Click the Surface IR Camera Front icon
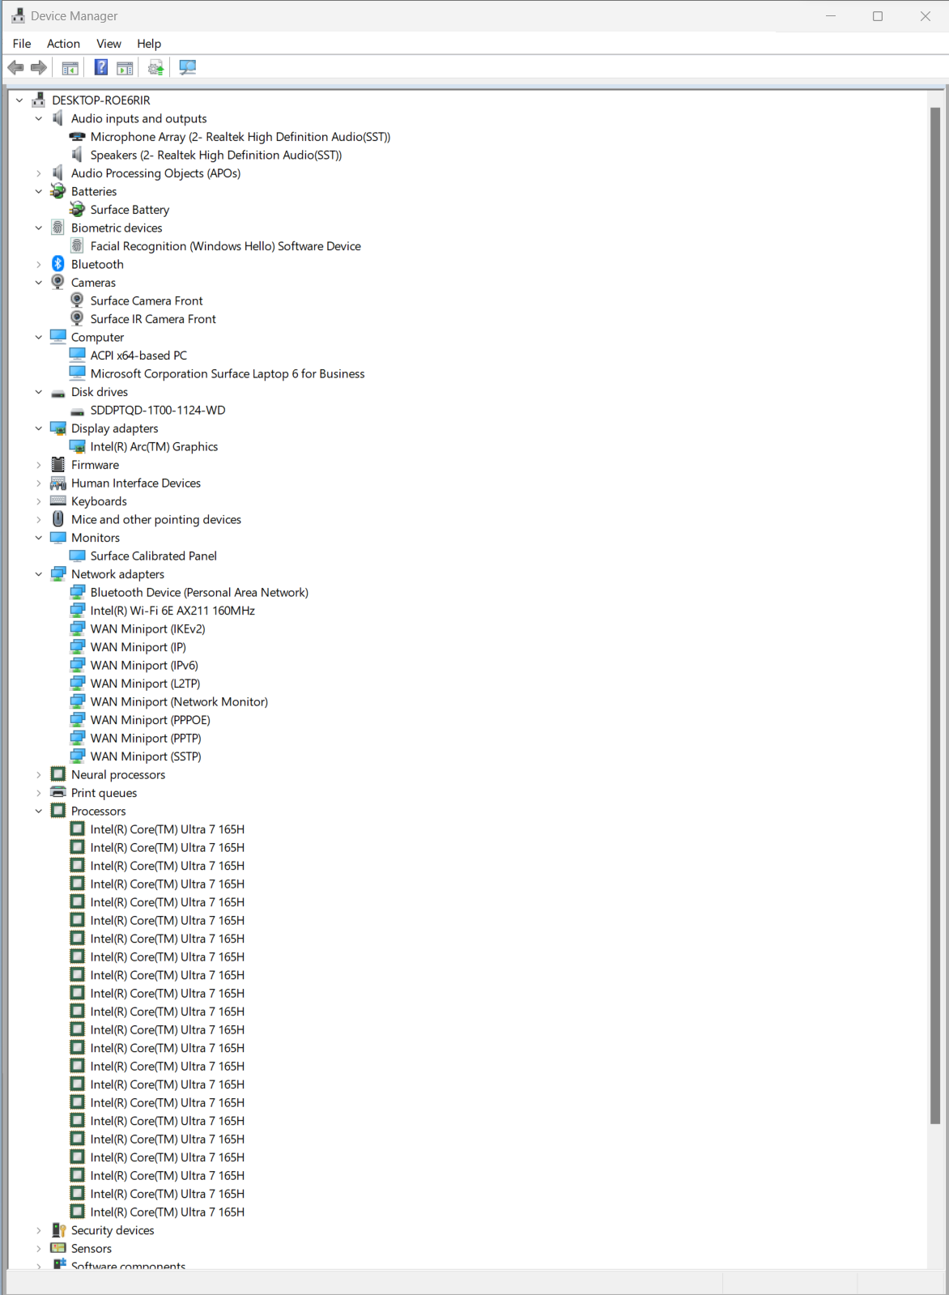Image resolution: width=949 pixels, height=1295 pixels. click(78, 319)
